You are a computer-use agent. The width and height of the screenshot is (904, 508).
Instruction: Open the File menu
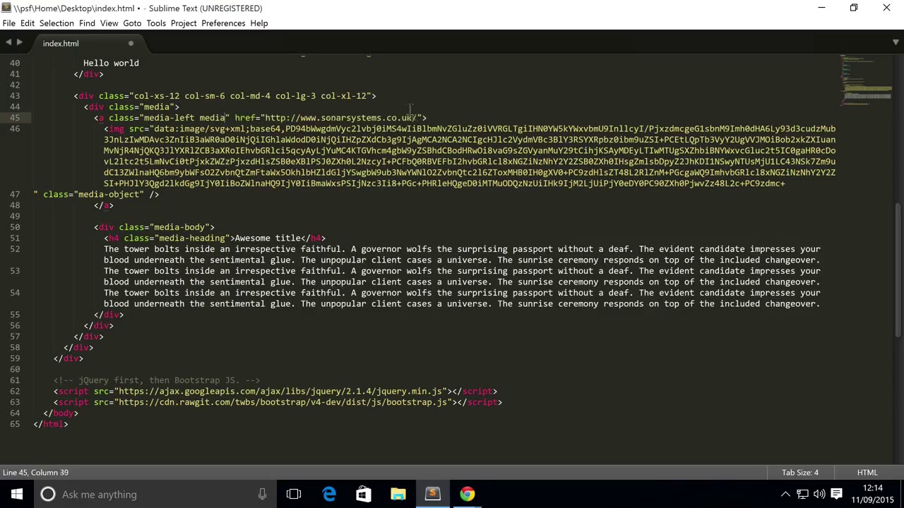click(x=8, y=23)
